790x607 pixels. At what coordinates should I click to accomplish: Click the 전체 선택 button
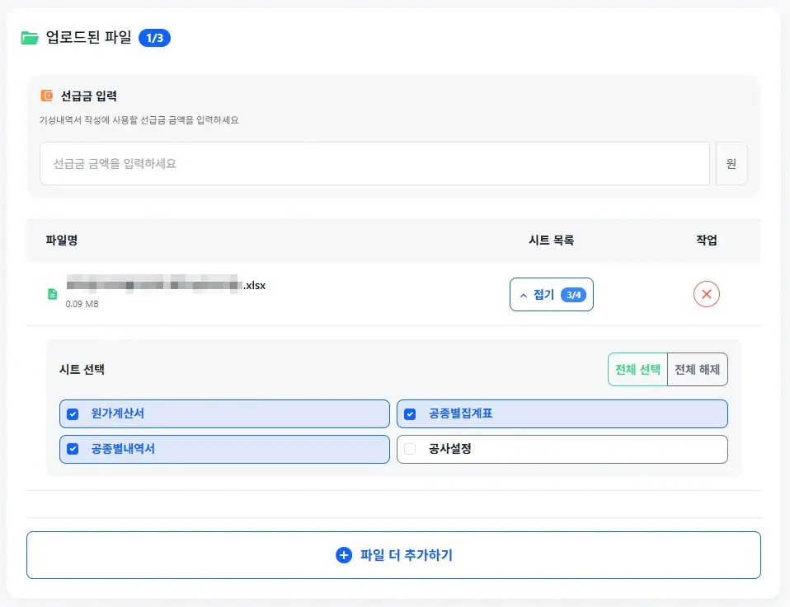click(637, 370)
